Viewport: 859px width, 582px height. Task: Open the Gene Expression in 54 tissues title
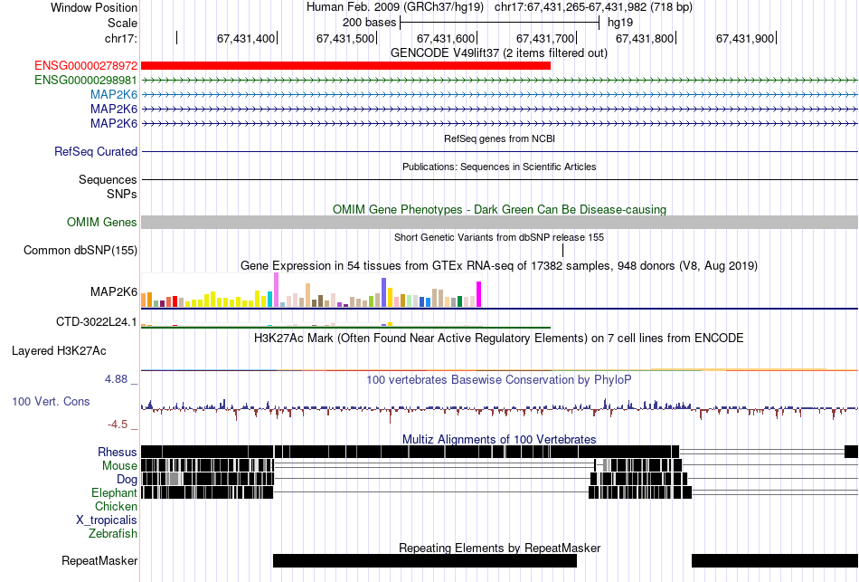499,266
